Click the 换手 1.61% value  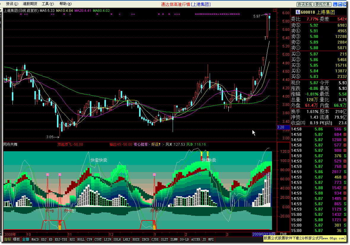tap(313, 112)
